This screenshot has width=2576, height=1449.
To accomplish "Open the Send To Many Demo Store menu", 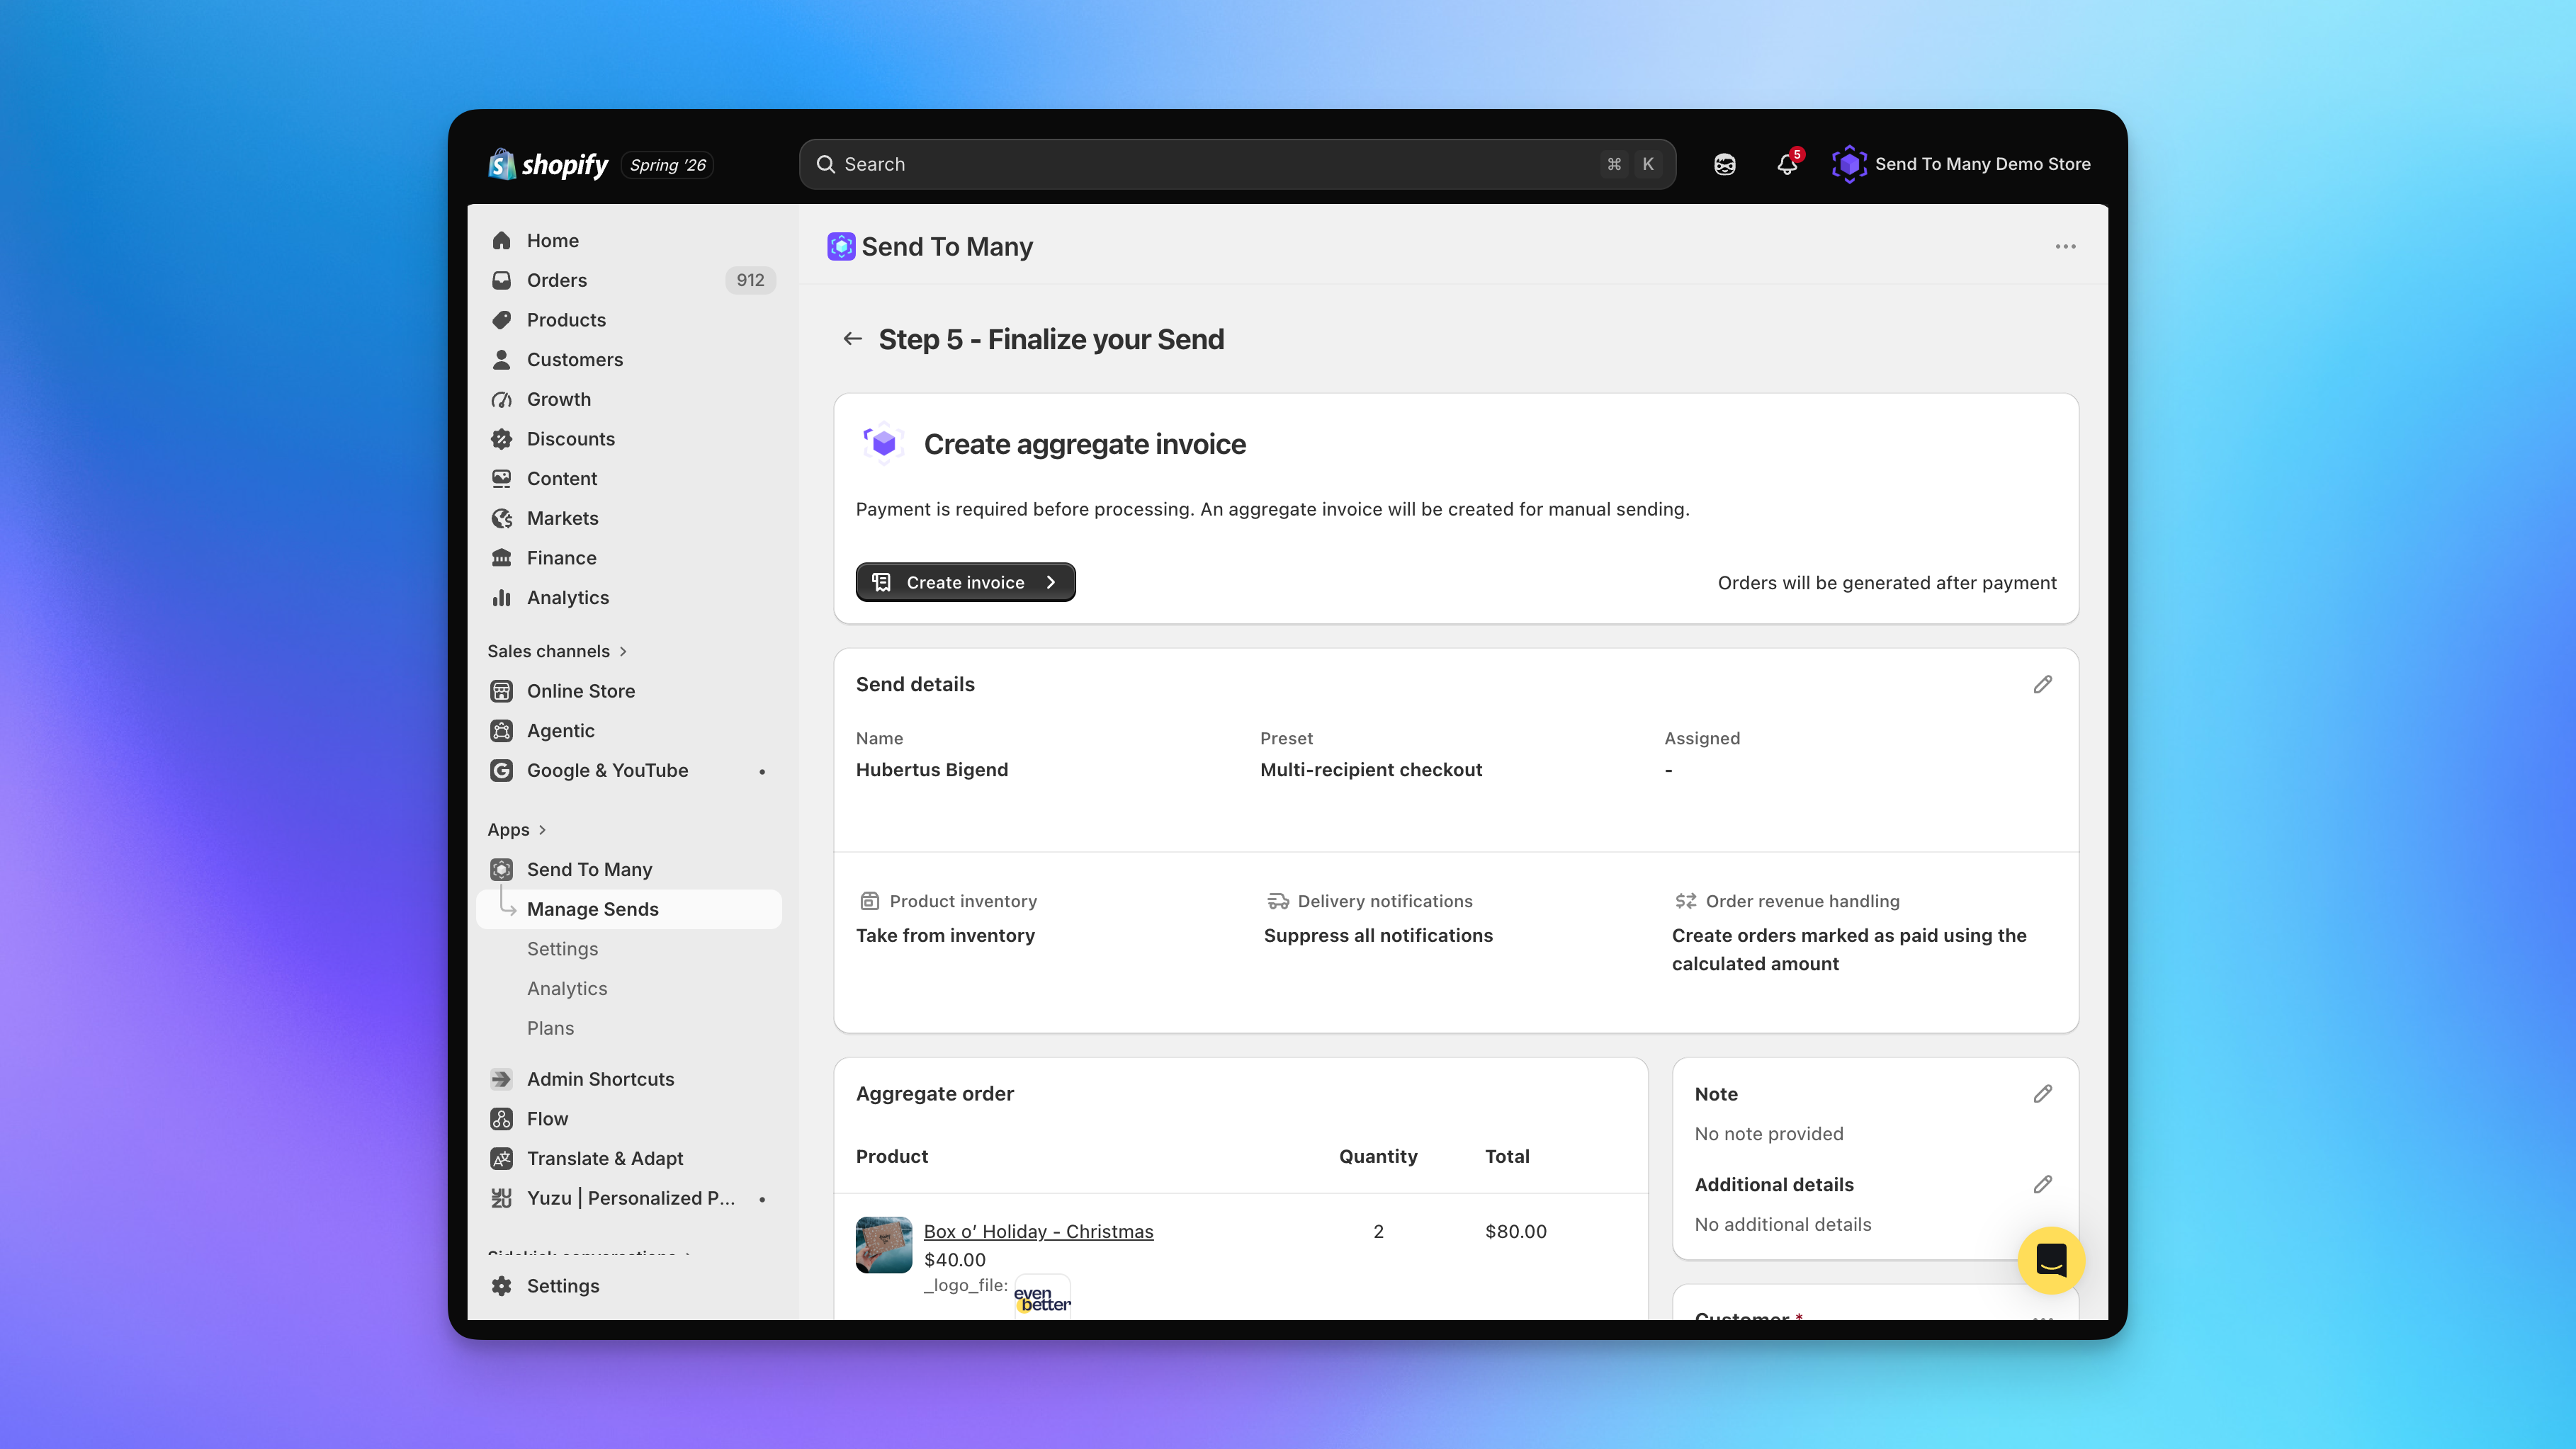I will [1961, 164].
